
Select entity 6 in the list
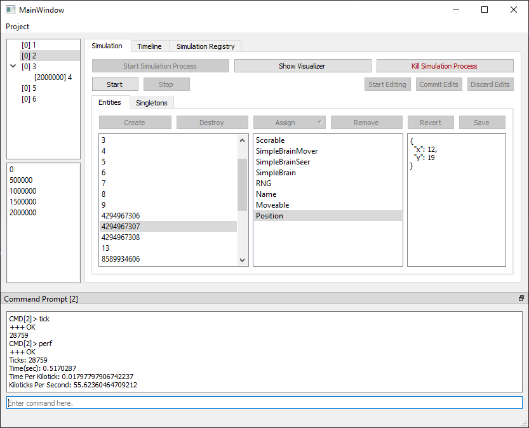tap(168, 172)
